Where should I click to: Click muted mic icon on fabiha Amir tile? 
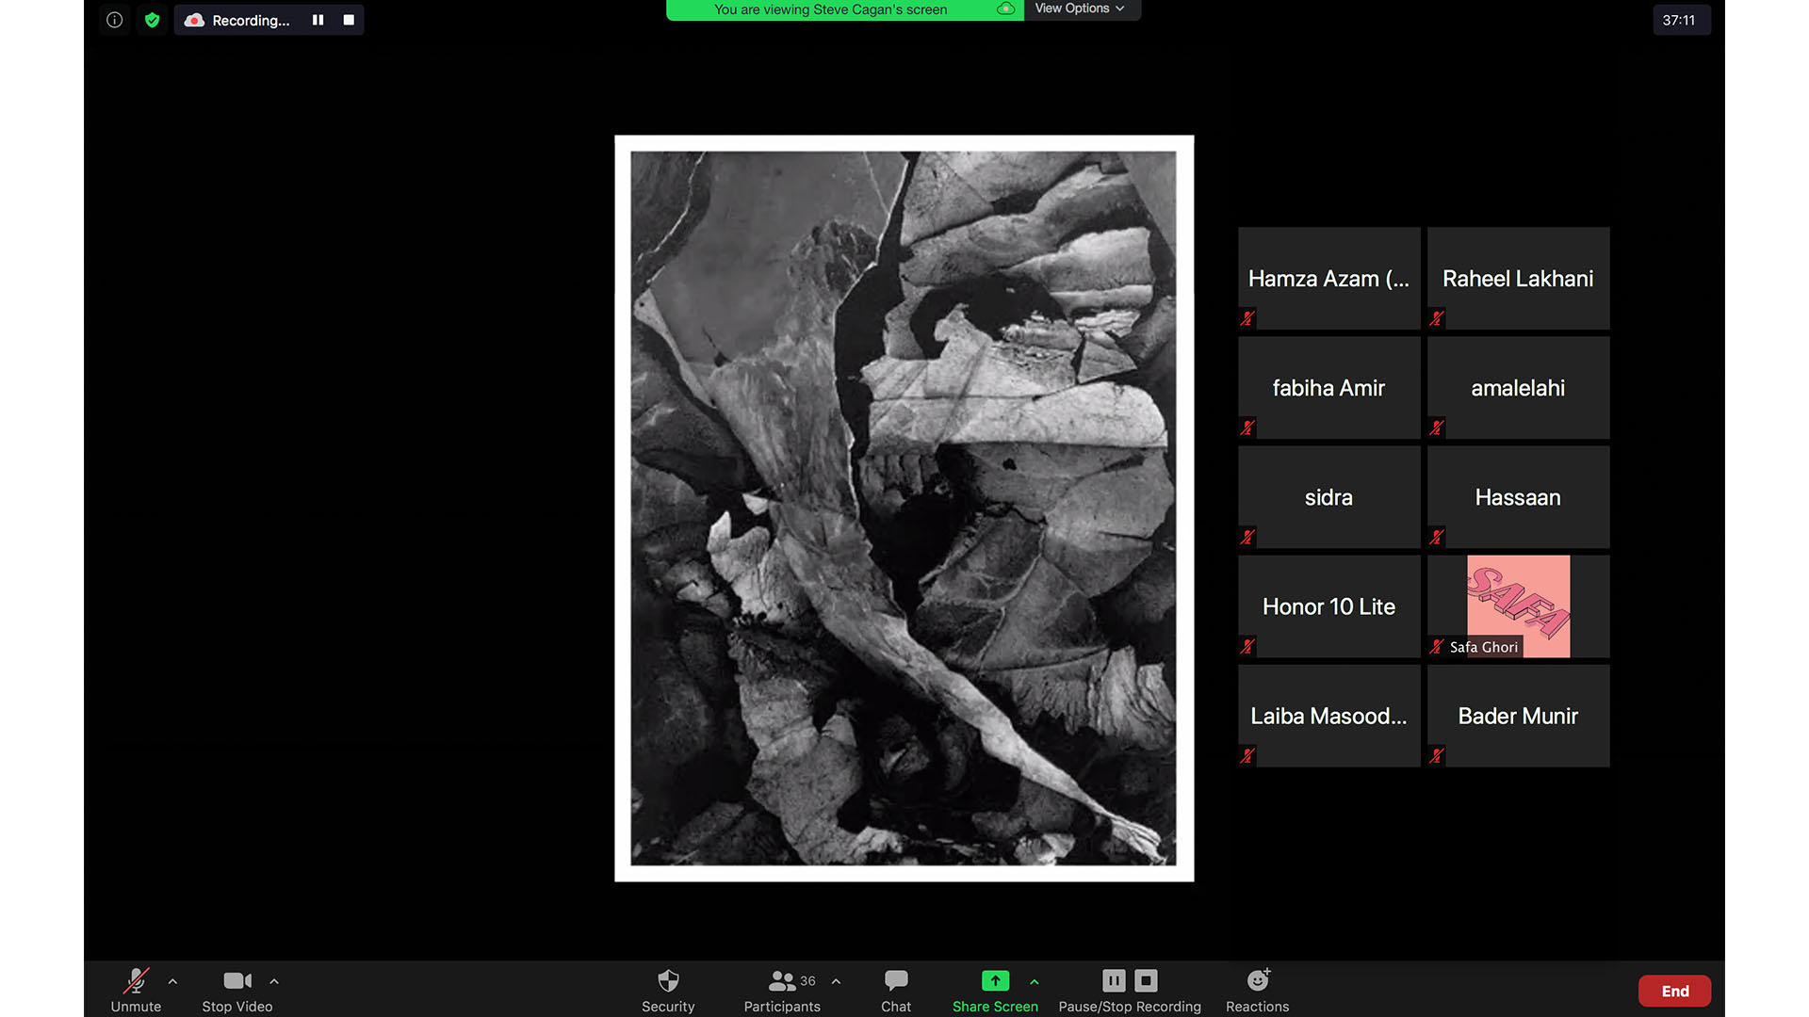click(x=1247, y=428)
